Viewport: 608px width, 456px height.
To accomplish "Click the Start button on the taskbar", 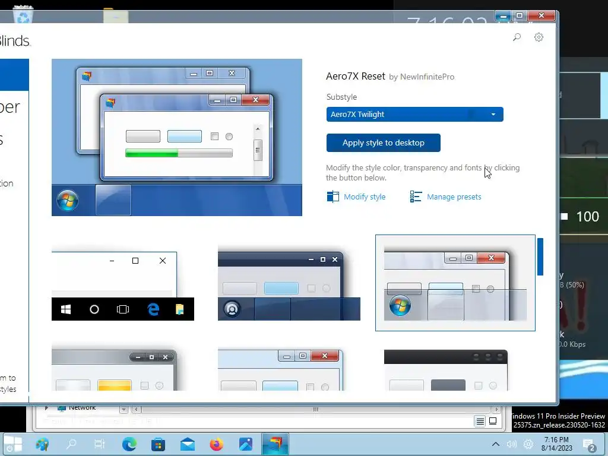I will (x=13, y=444).
